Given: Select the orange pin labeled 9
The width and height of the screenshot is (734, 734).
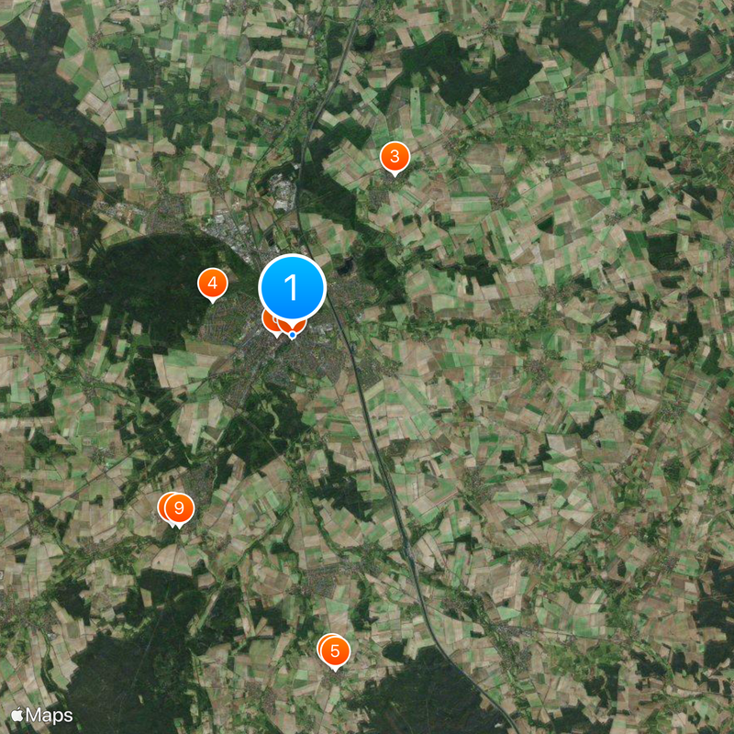Looking at the screenshot, I should coord(179,509).
